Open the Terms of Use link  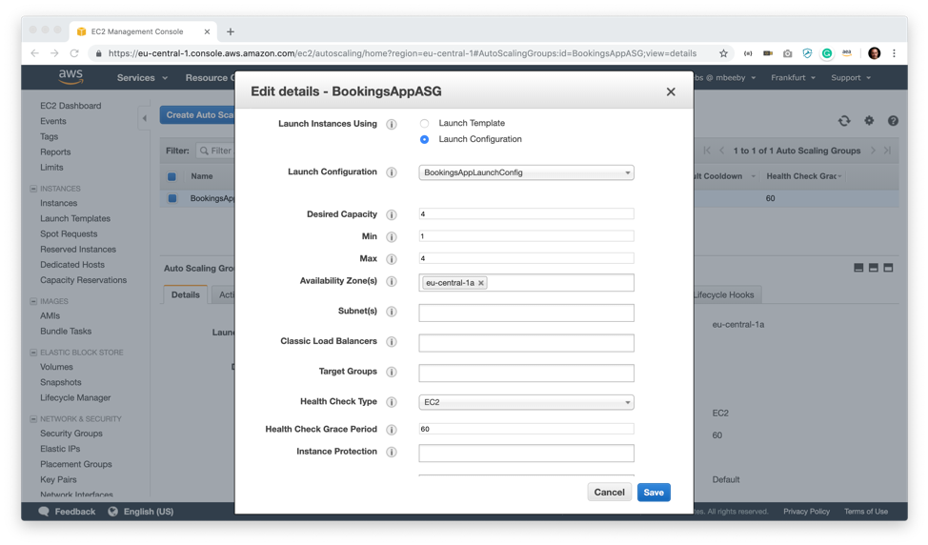866,512
